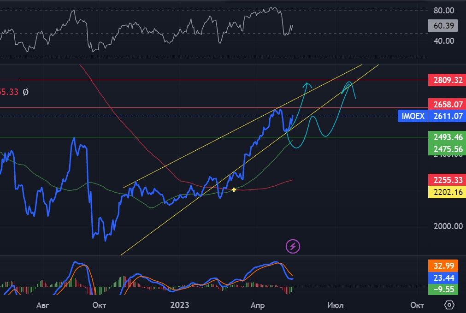This screenshot has height=313, width=466.
Task: Select the red 2658.07 price label
Action: (445, 104)
